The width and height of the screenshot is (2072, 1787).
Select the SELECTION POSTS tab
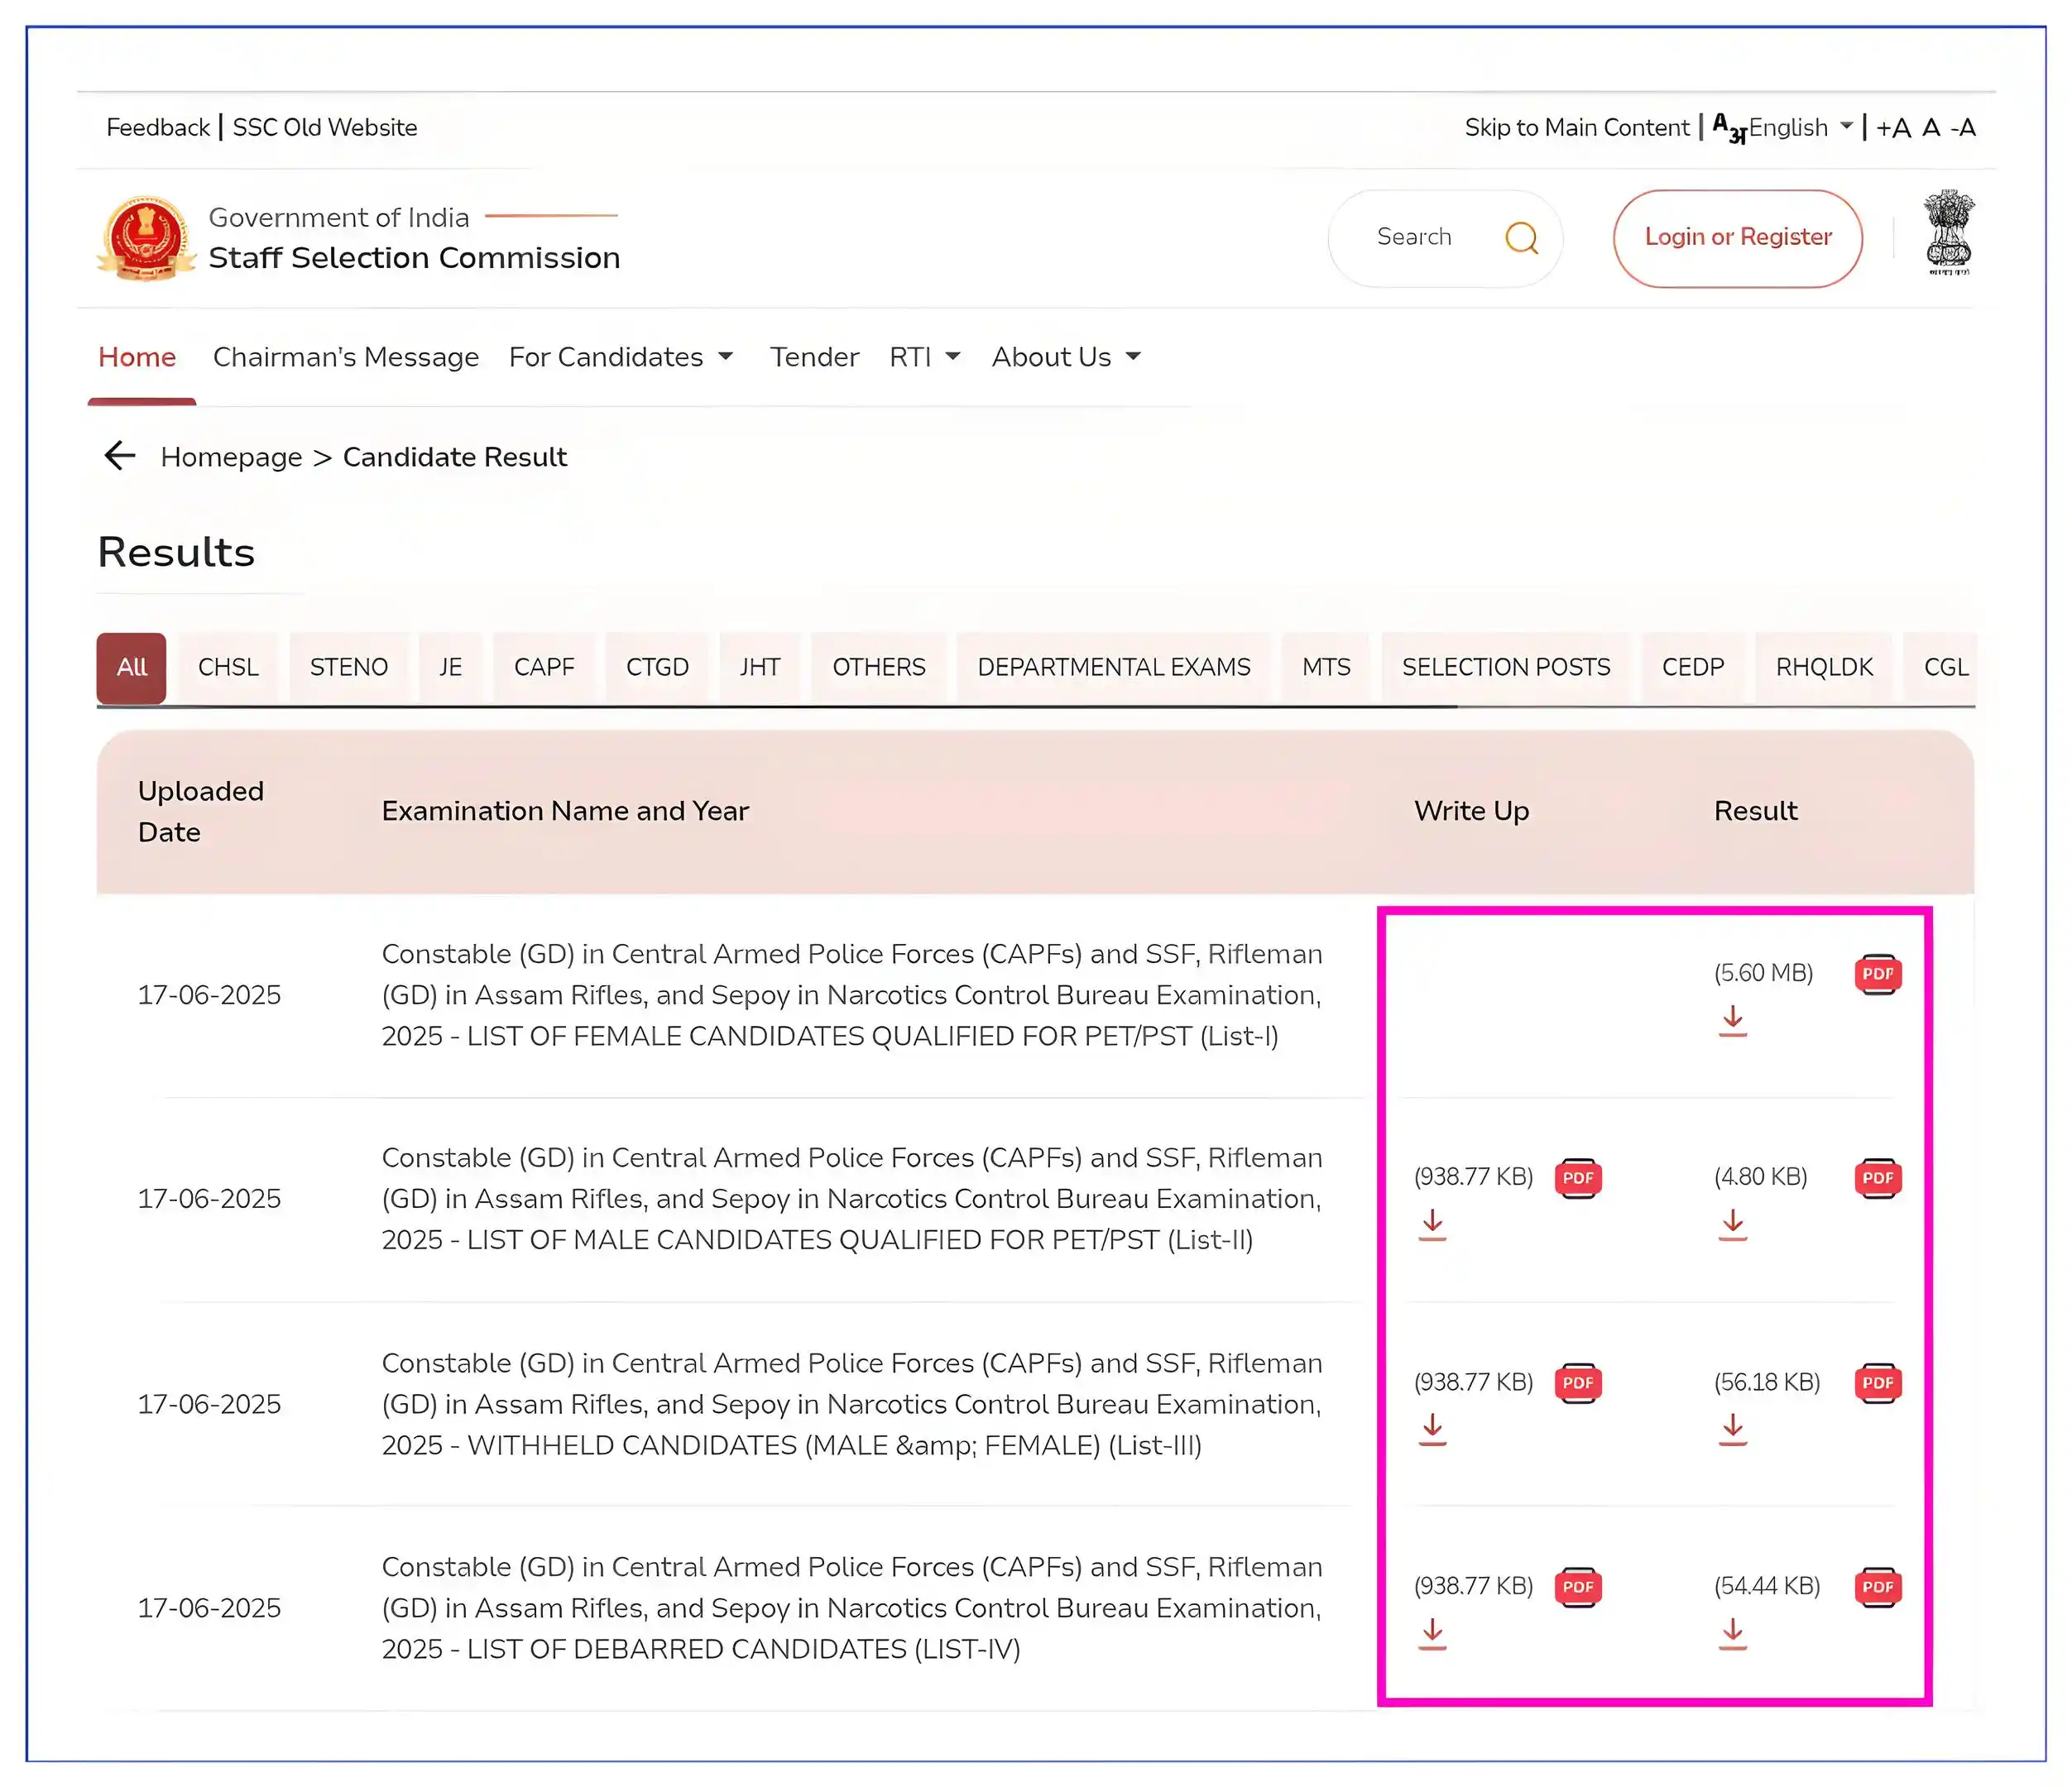[x=1505, y=667]
